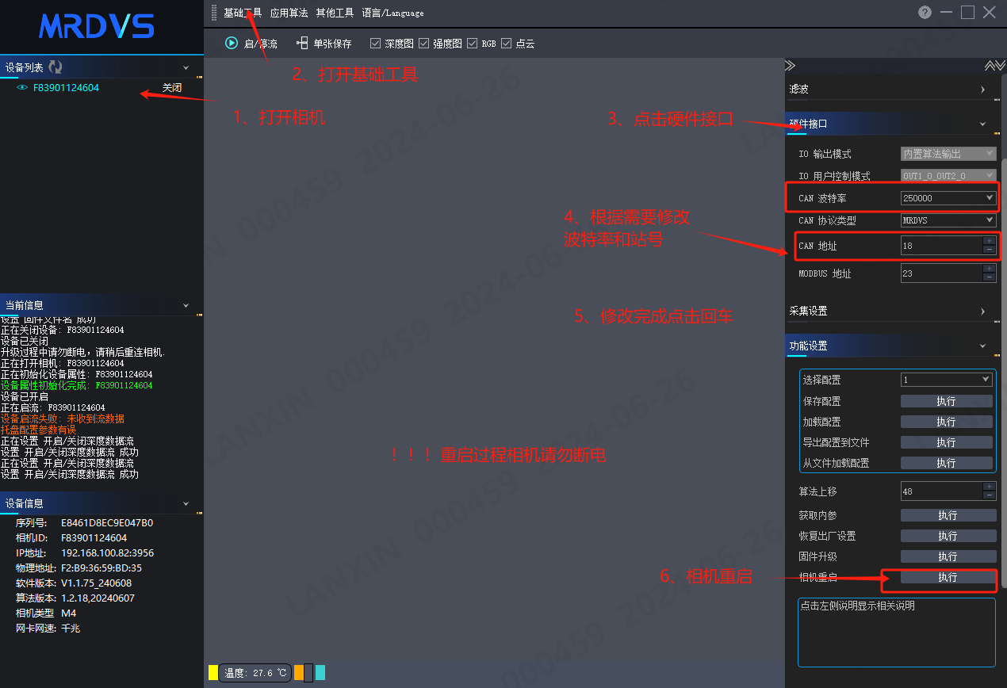Click 执行 for 固件升级

click(948, 556)
